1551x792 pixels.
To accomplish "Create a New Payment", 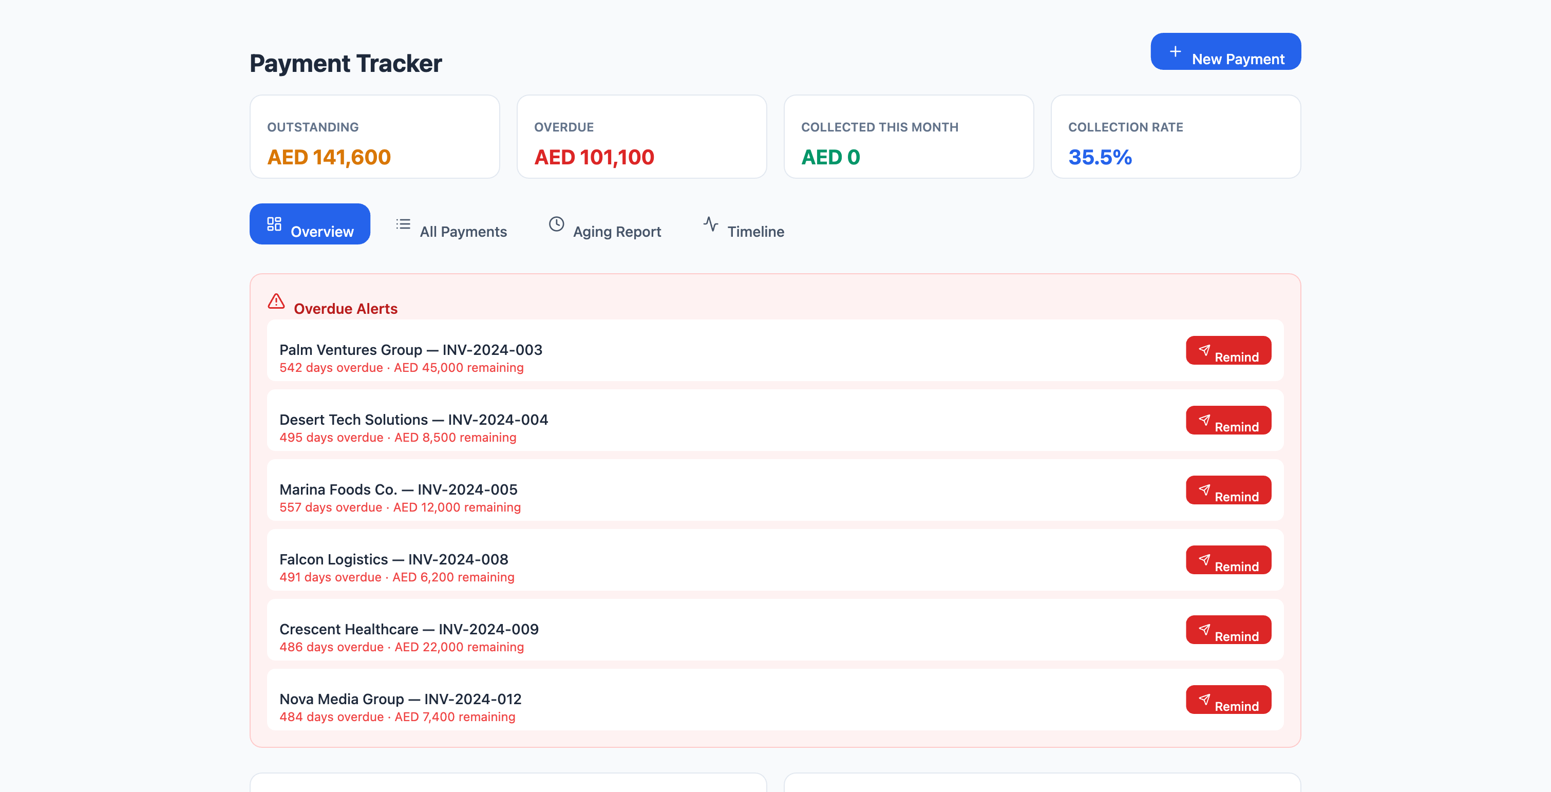I will [1225, 51].
